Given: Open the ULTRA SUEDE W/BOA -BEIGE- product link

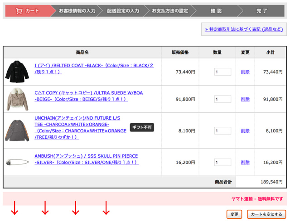Looking at the screenshot, I should click(89, 96).
